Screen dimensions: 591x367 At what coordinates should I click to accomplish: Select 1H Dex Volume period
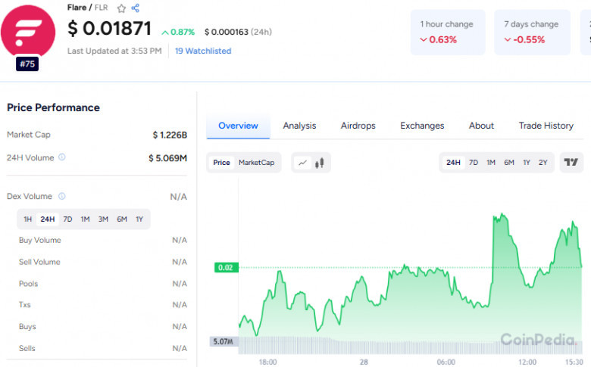click(x=27, y=219)
